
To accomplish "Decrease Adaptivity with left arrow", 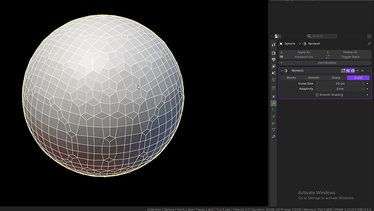I will (x=317, y=89).
